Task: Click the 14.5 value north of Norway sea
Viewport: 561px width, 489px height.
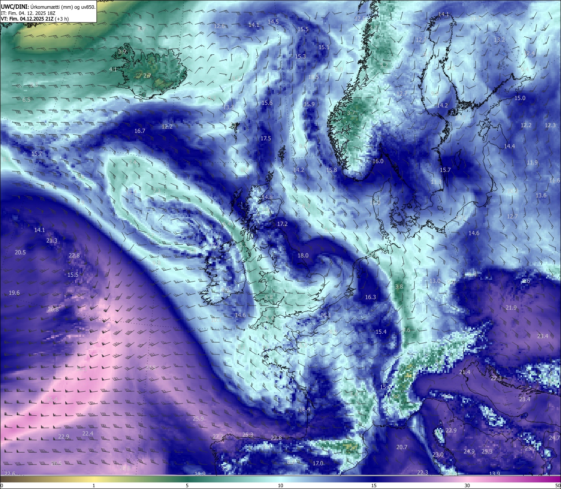Action: [x=273, y=21]
